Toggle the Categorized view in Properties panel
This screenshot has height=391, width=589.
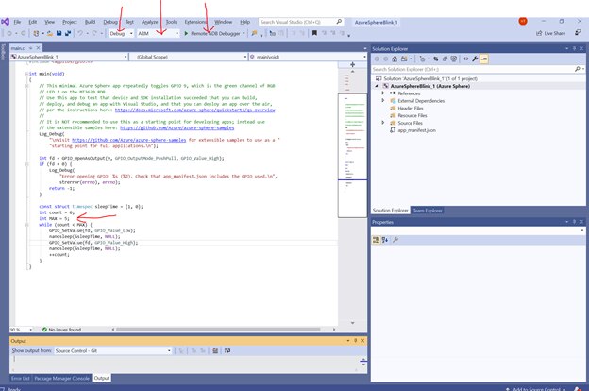378,240
